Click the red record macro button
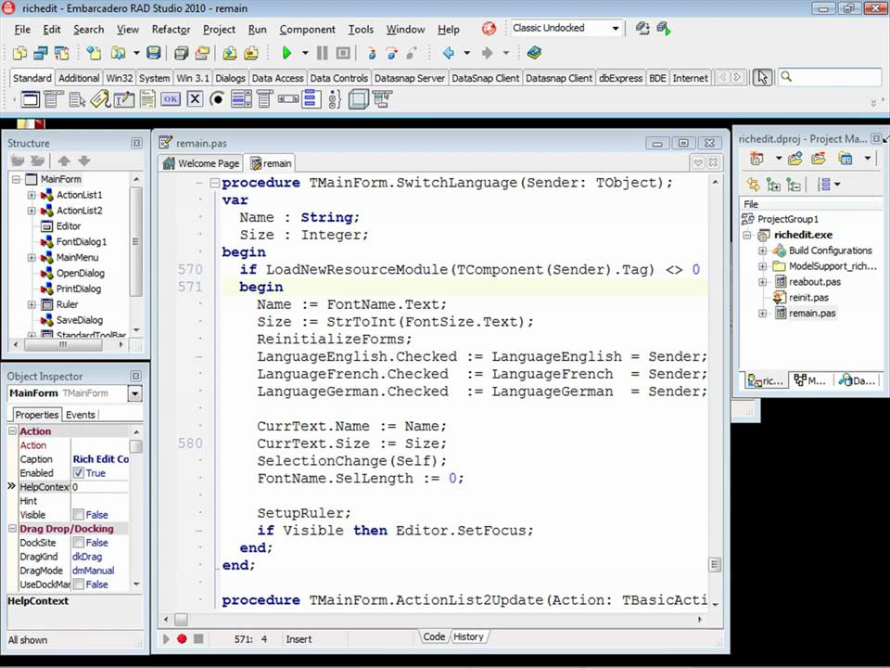Viewport: 890px width, 668px height. [x=182, y=638]
